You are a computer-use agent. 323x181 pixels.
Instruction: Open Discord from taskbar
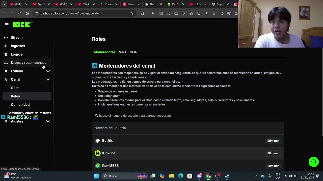pos(199,176)
